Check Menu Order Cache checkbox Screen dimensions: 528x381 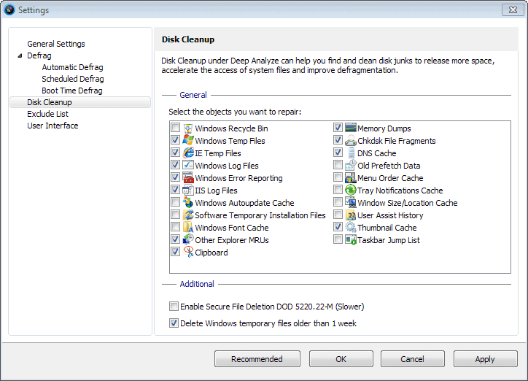point(338,177)
